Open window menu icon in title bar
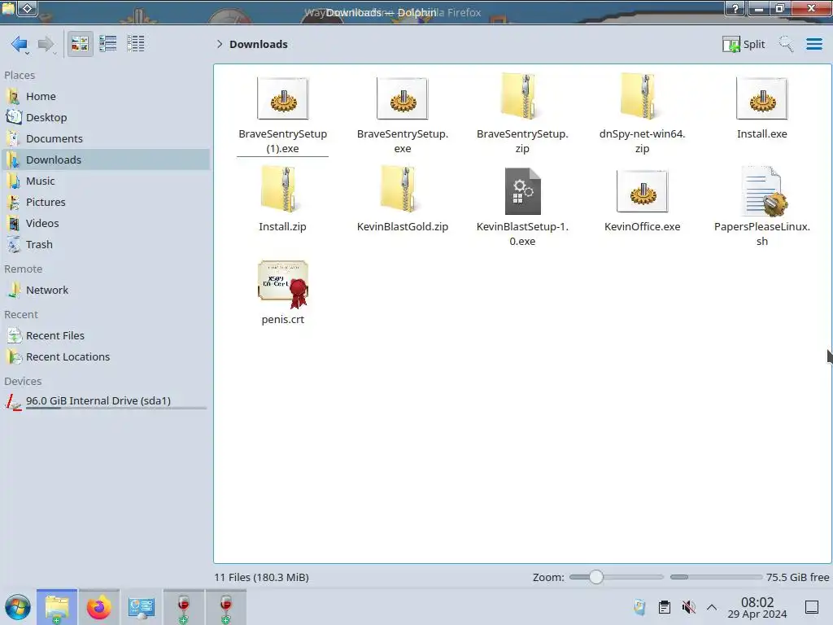Viewport: 833px width, 625px height. (x=8, y=8)
